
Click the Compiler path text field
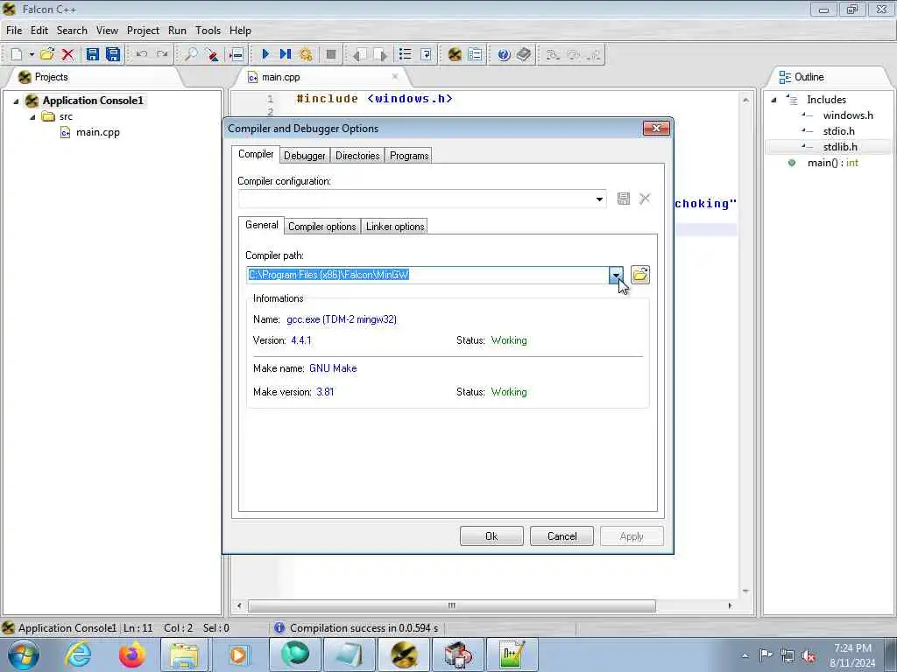coord(427,275)
